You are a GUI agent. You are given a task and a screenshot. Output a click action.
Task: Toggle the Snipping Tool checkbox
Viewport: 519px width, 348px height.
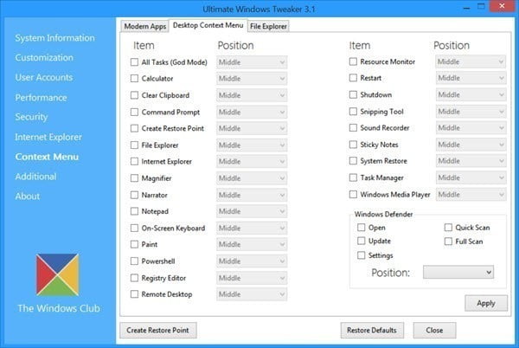(353, 112)
